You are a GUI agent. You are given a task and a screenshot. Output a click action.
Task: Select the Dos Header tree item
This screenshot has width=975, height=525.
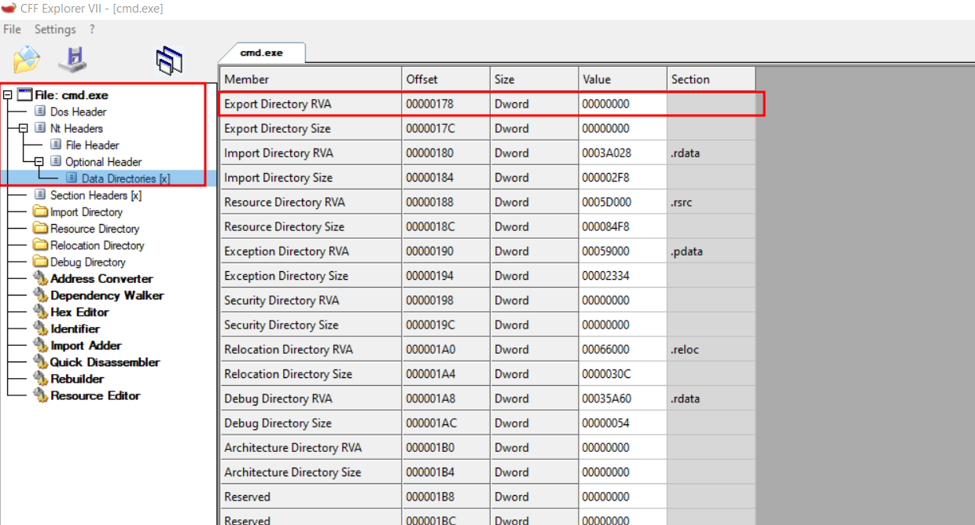78,112
